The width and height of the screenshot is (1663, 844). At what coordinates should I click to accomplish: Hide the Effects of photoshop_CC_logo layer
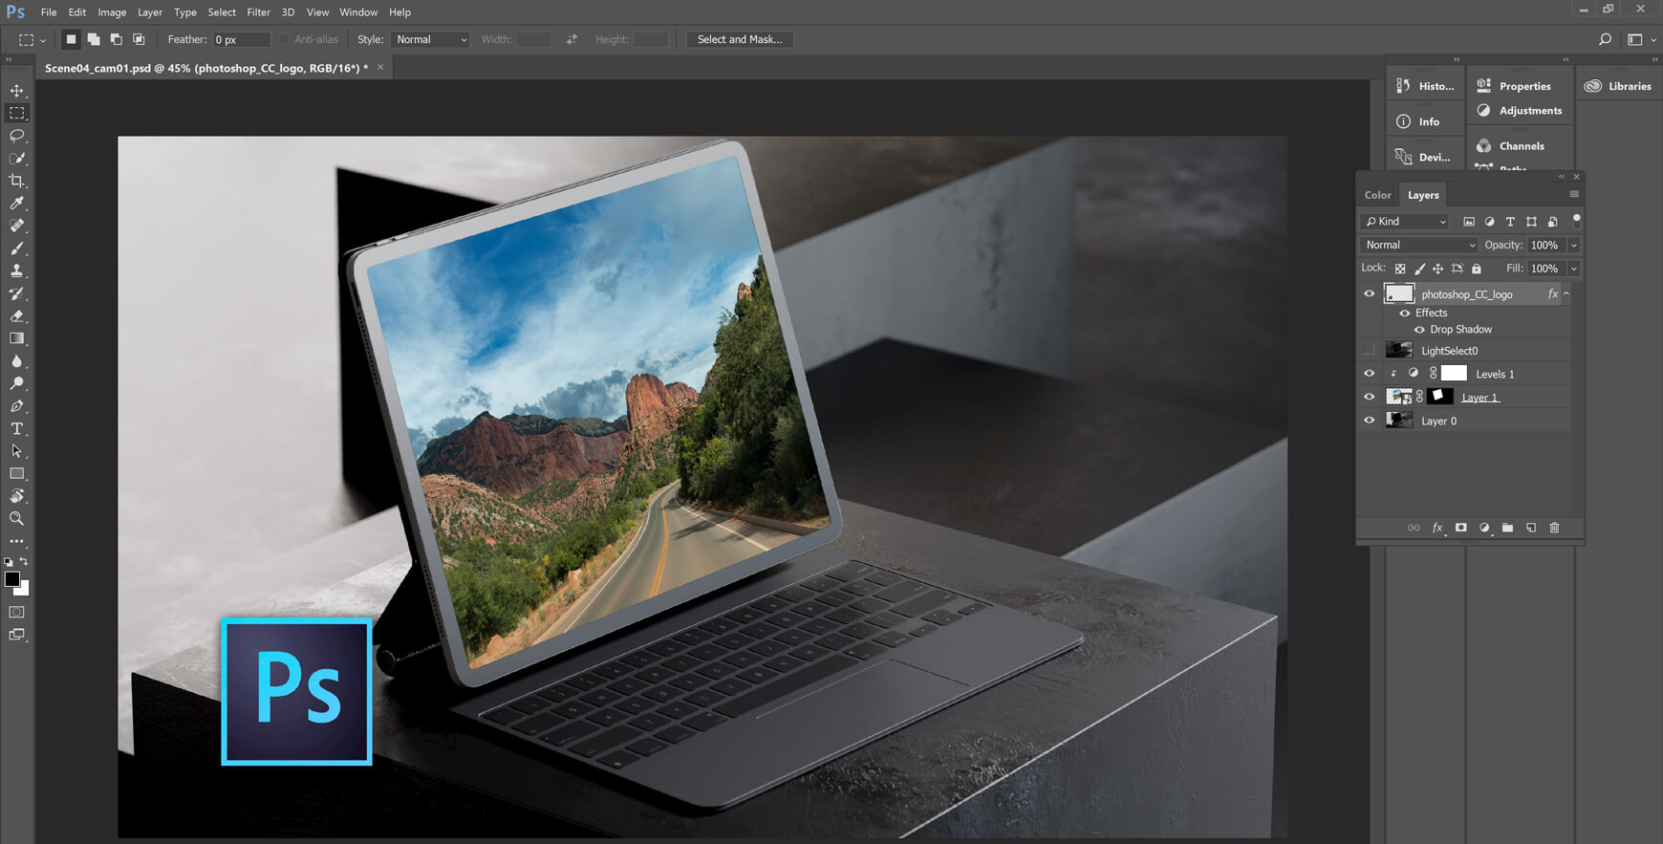tap(1405, 314)
